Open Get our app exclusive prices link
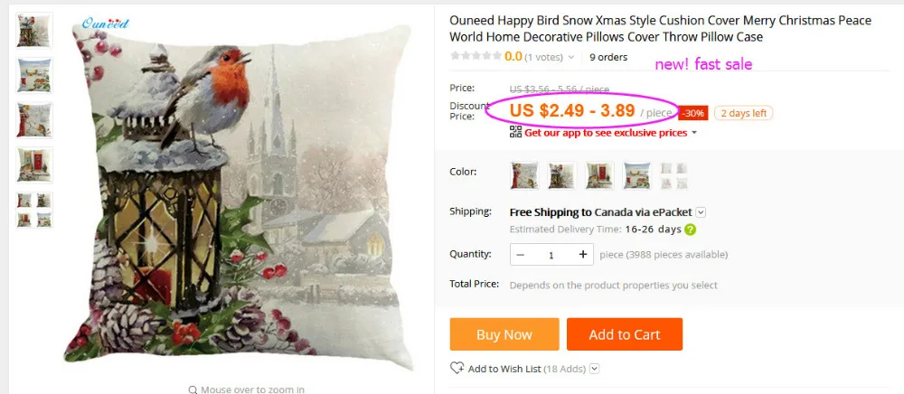Viewport: 904px width, 394px height. click(606, 133)
